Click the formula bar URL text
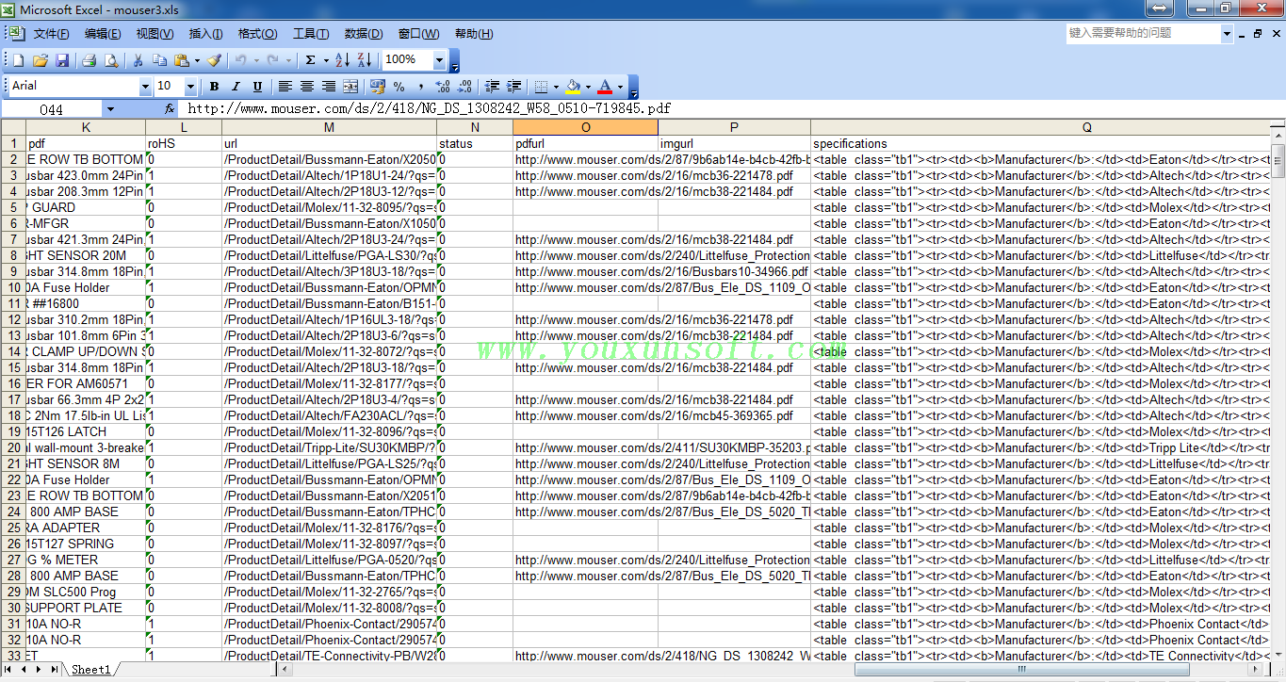This screenshot has width=1286, height=682. [x=430, y=109]
